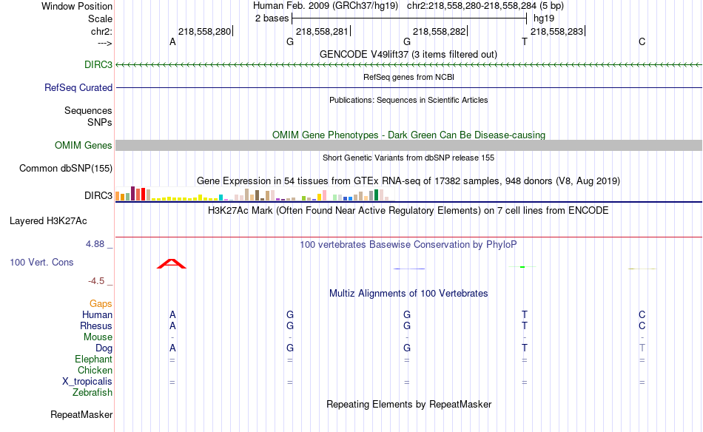The height and width of the screenshot is (432, 703).
Task: Click the dark blue RefSeq Curated intron line
Action: 409,87
